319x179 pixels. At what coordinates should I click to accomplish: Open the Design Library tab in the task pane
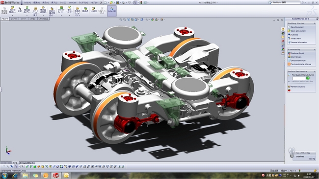pyautogui.click(x=283, y=33)
